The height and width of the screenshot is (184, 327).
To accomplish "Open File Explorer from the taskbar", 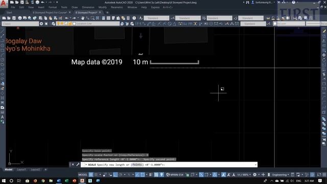I will coord(51,180).
